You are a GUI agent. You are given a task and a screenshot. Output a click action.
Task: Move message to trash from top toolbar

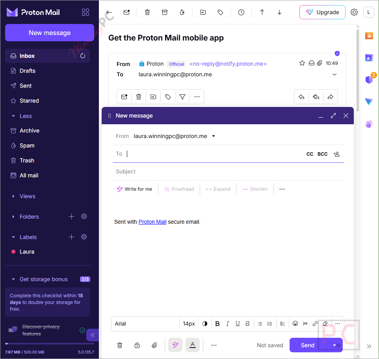point(147,12)
